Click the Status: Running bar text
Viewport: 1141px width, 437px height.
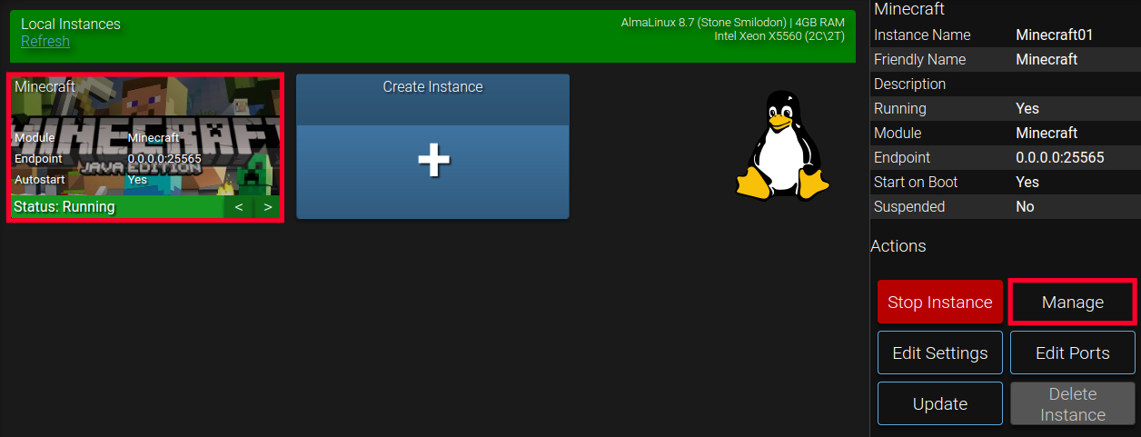(x=64, y=207)
